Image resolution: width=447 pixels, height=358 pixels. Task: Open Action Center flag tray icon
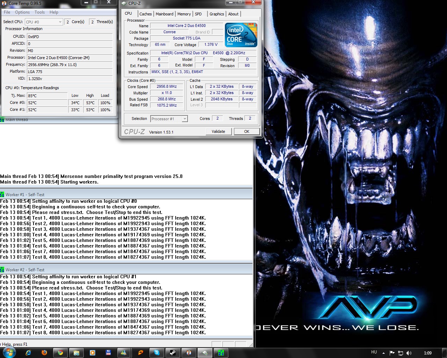pos(392,353)
